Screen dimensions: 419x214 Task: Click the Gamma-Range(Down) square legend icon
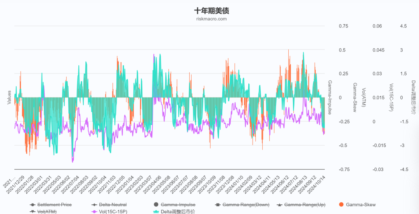[x=218, y=205]
